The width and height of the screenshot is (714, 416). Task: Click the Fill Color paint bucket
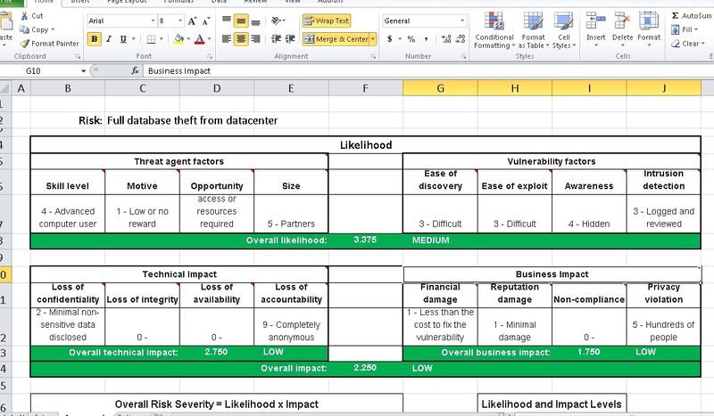coord(178,38)
